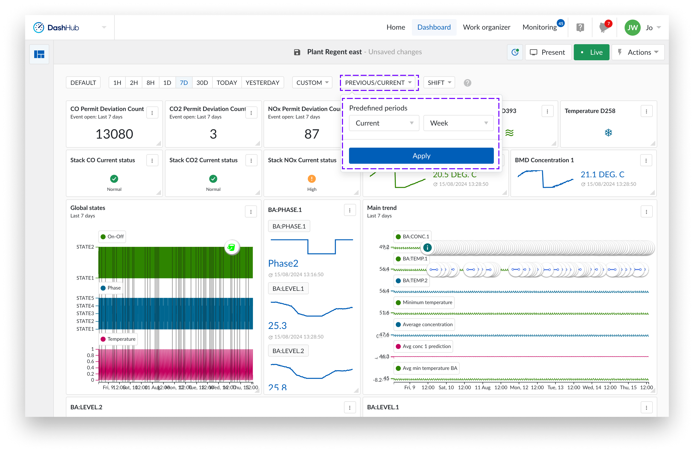
Task: Open the help question mark icon in top bar
Action: [580, 28]
